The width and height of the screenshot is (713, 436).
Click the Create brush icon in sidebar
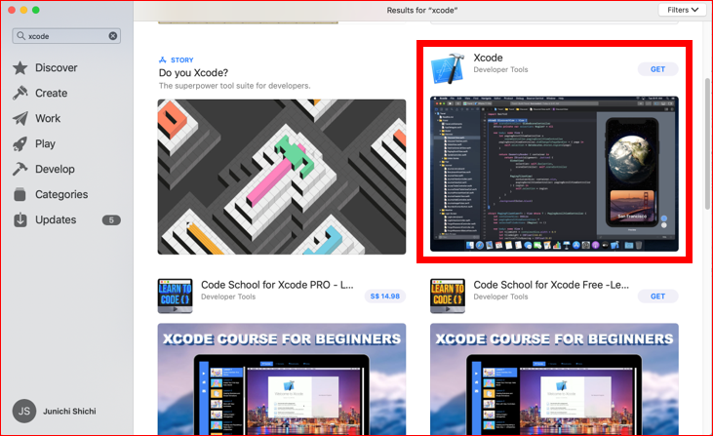pyautogui.click(x=20, y=94)
